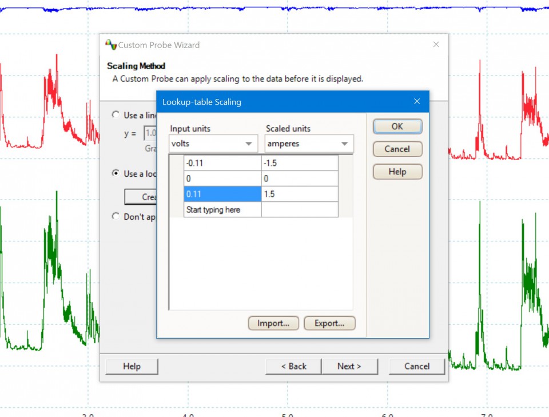Cancel the Lookup-table Scaling dialog
This screenshot has width=549, height=417.
397,149
